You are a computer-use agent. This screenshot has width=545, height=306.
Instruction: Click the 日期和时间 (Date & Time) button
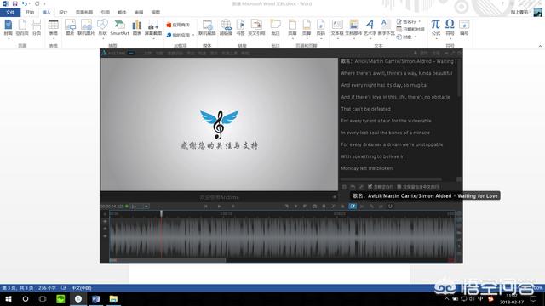tap(410, 29)
